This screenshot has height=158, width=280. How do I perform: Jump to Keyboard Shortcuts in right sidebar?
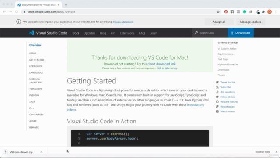pyautogui.click(x=228, y=65)
